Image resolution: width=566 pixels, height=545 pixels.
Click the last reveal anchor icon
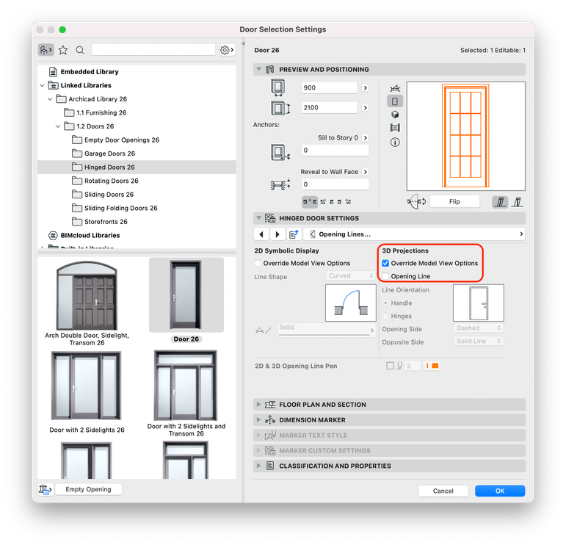(x=348, y=201)
